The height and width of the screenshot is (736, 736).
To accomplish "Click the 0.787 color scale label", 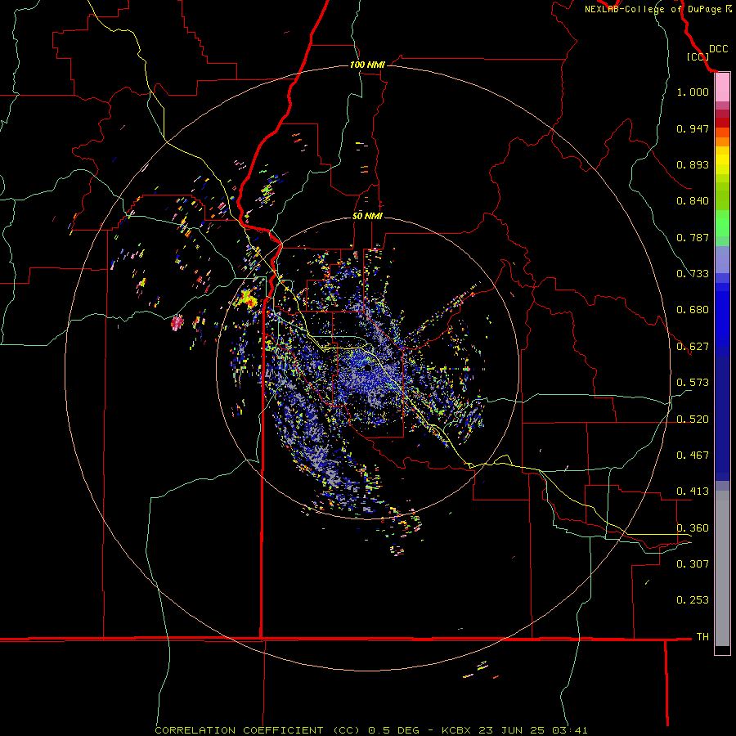I will (x=693, y=237).
